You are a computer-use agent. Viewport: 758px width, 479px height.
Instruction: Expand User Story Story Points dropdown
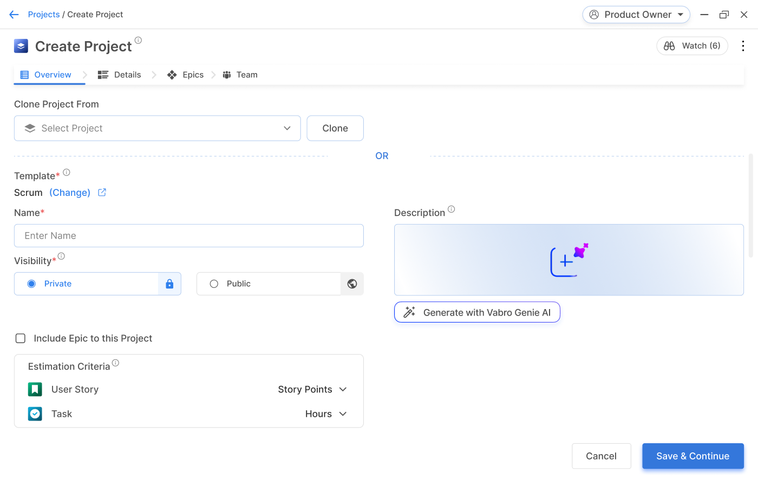pos(312,390)
